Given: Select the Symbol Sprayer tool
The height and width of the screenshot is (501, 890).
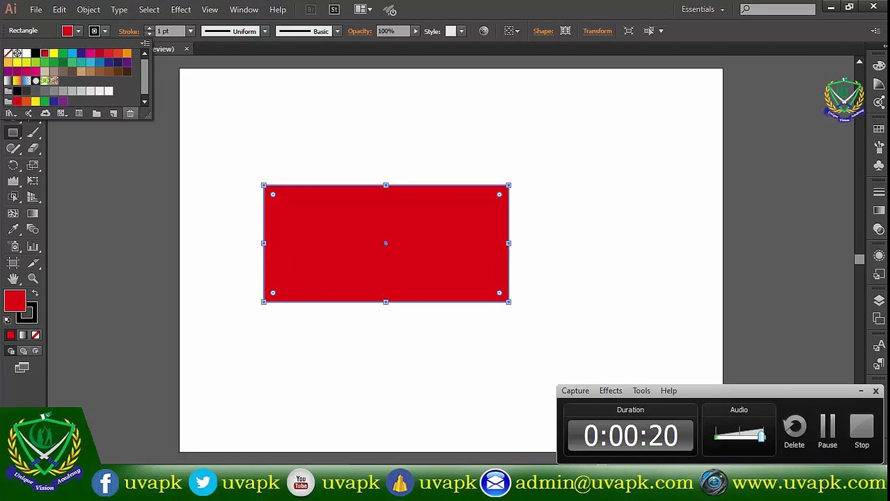Looking at the screenshot, I should pos(13,246).
